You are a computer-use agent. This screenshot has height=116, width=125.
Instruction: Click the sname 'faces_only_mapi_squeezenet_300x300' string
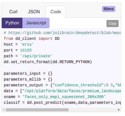point(64,97)
